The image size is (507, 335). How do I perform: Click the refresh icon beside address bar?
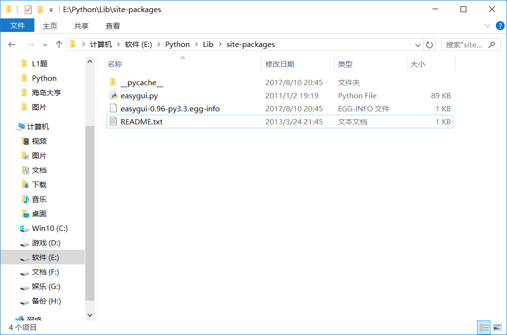tap(430, 45)
